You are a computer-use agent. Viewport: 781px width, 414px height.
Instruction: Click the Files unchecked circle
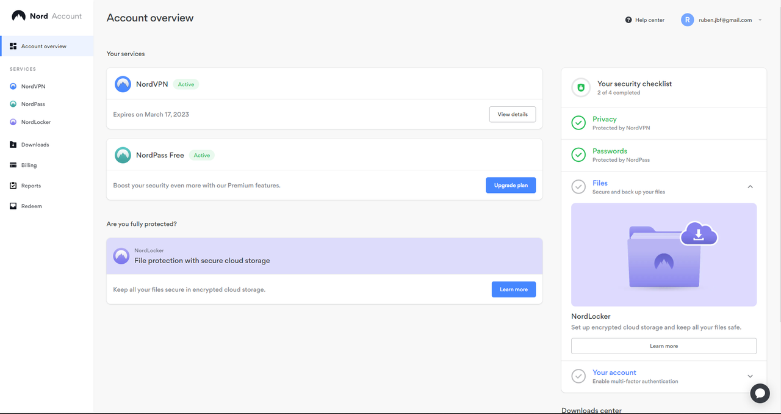[578, 187]
